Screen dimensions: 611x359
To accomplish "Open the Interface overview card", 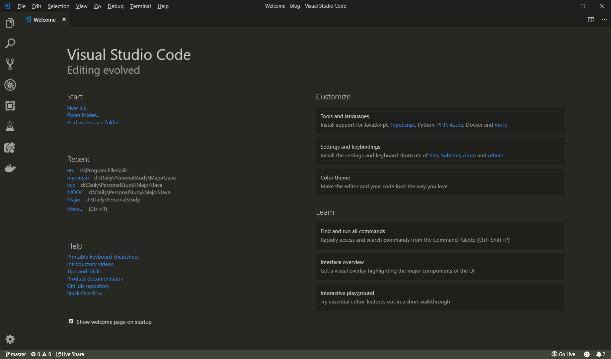I will pos(440,266).
